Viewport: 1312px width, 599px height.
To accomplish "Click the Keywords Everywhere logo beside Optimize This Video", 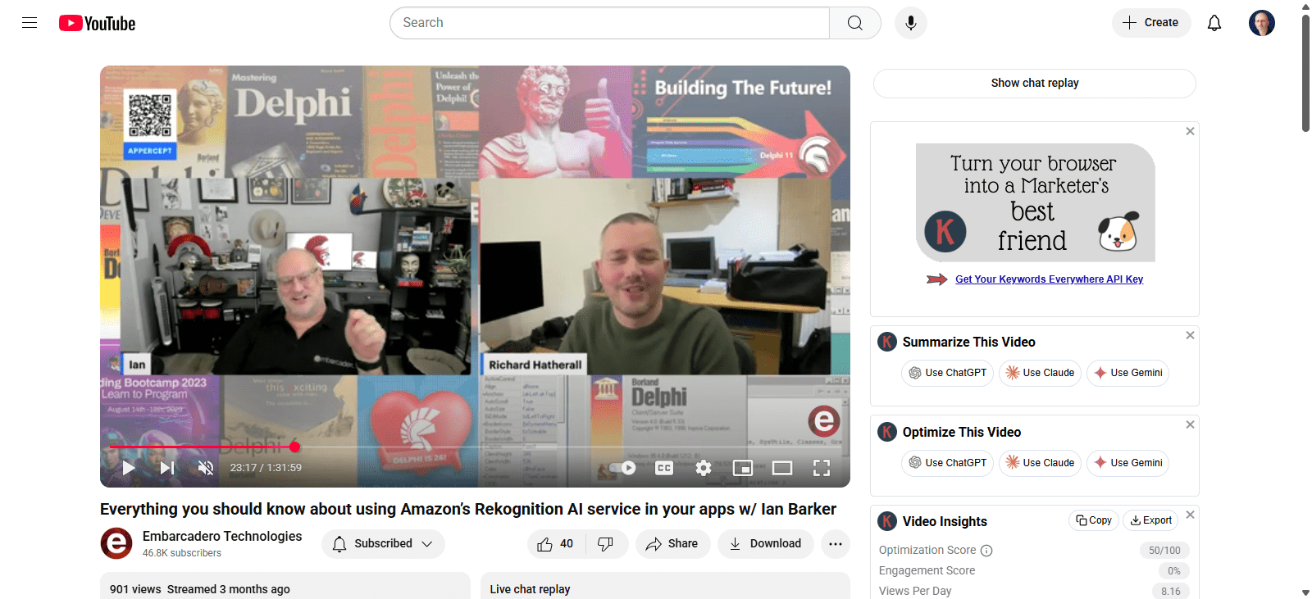I will [887, 432].
